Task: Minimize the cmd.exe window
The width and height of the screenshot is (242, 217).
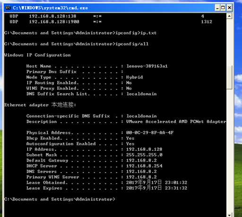Action: click(217, 8)
